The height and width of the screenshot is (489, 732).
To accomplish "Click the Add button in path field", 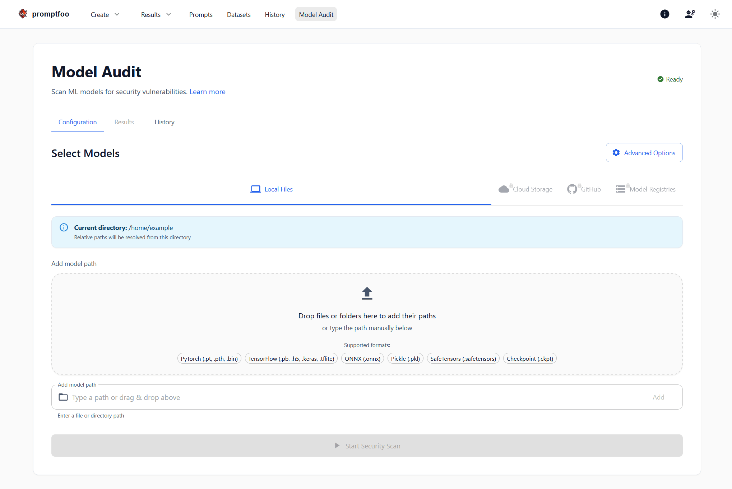I will 658,397.
